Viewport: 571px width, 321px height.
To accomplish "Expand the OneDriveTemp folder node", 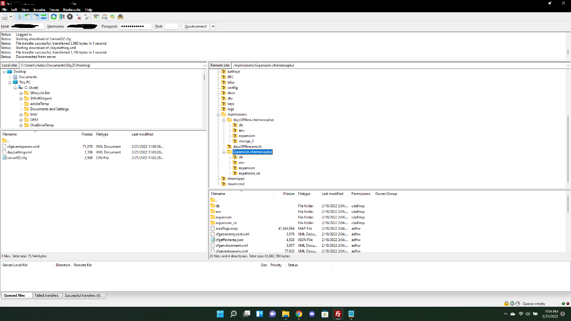I will click(21, 126).
